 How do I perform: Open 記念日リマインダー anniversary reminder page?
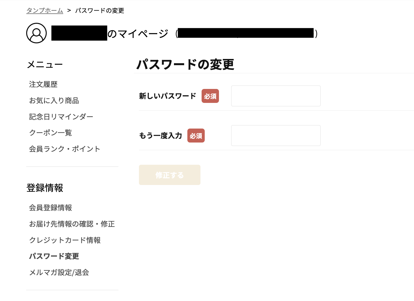(61, 117)
